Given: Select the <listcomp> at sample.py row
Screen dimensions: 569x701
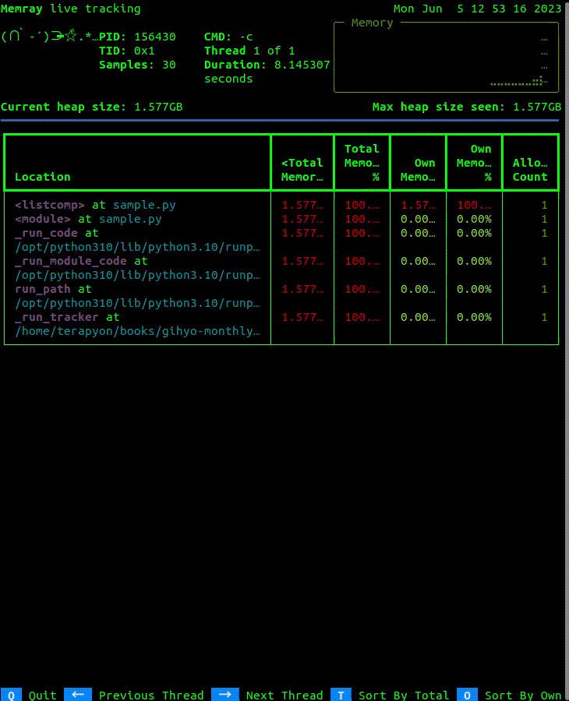Looking at the screenshot, I should [x=95, y=205].
